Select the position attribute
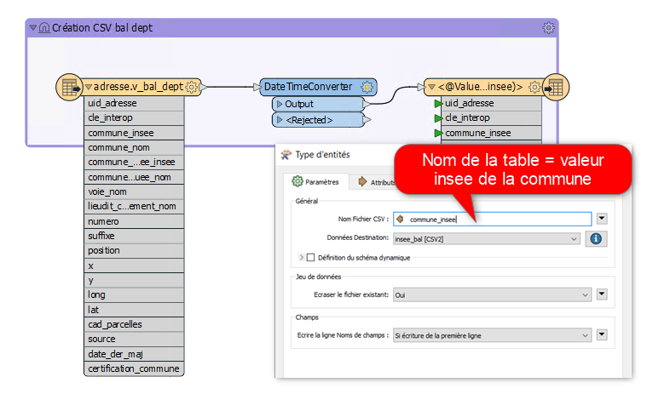Viewport: 653px width, 394px height. (134, 251)
